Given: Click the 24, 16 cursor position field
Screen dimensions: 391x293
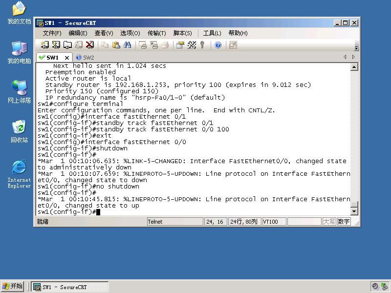Looking at the screenshot, I should click(216, 222).
